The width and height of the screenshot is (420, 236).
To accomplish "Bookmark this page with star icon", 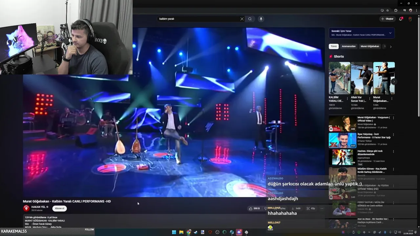I will [x=388, y=10].
